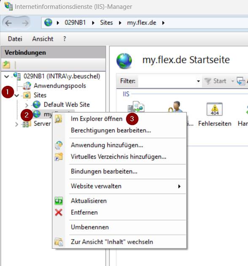
Task: Click the globe icon in address bar
Action: point(48,23)
